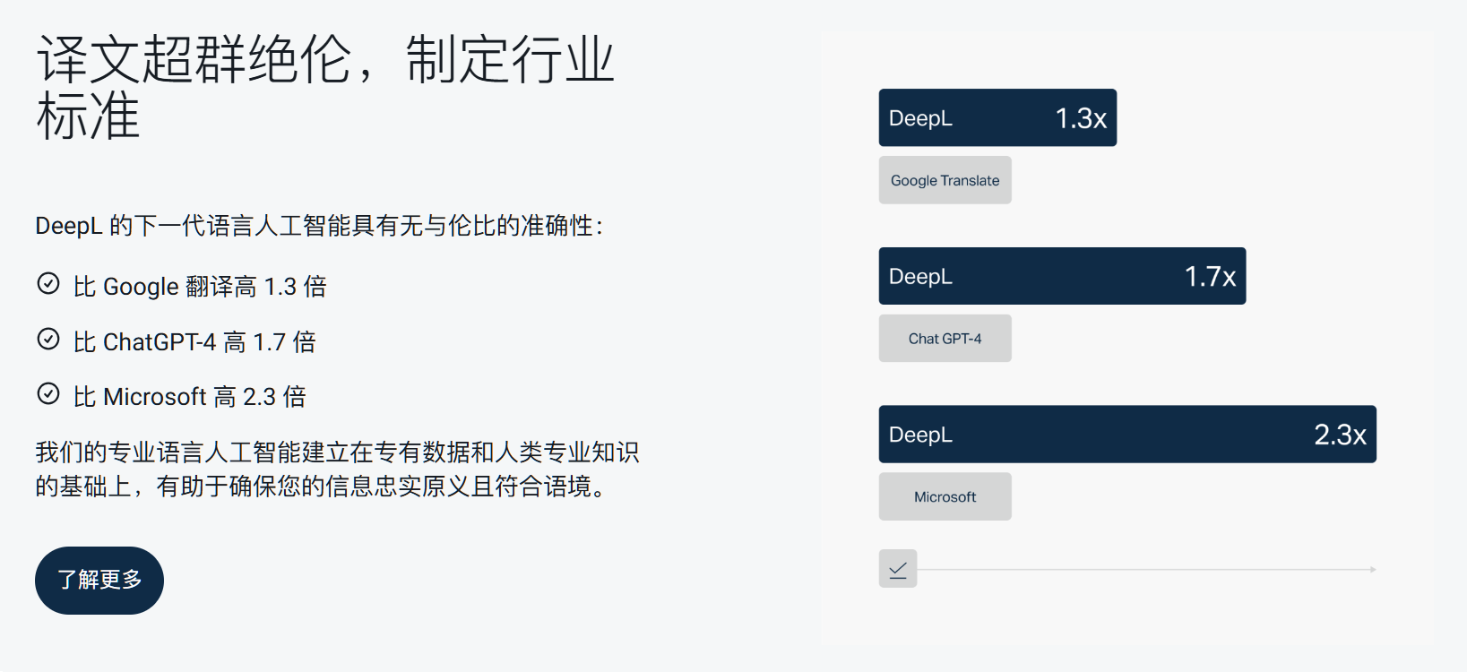Click the 了解更多 button

pos(99,581)
